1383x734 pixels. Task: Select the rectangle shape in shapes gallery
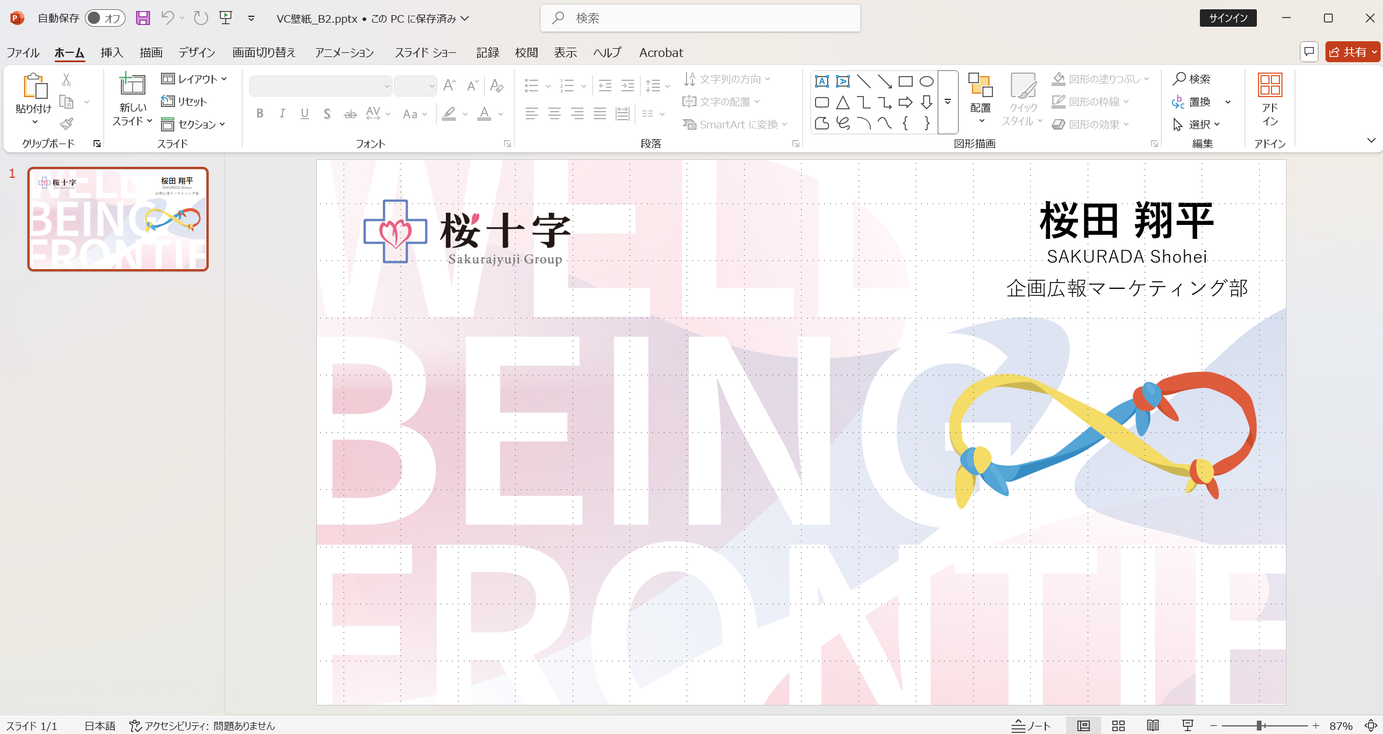pyautogui.click(x=905, y=81)
